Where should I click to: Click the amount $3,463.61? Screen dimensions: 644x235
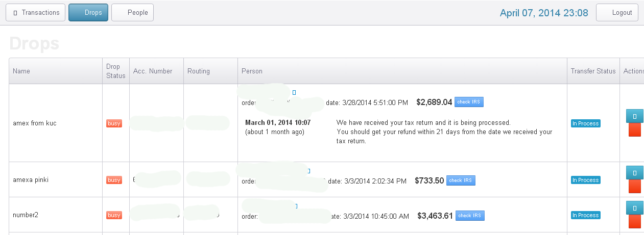pos(435,216)
